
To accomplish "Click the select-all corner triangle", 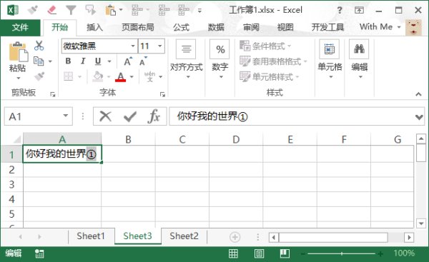I will [17, 140].
